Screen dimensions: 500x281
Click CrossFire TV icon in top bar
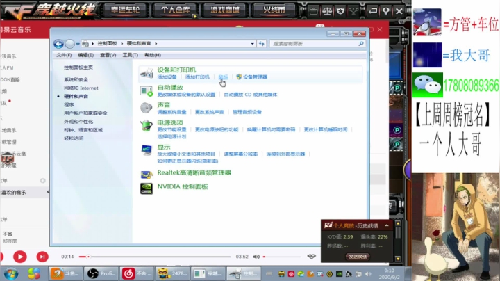(x=313, y=11)
